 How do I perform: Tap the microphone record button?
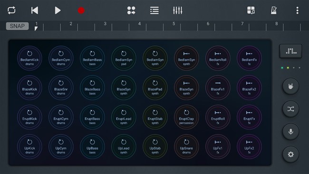coord(290,132)
